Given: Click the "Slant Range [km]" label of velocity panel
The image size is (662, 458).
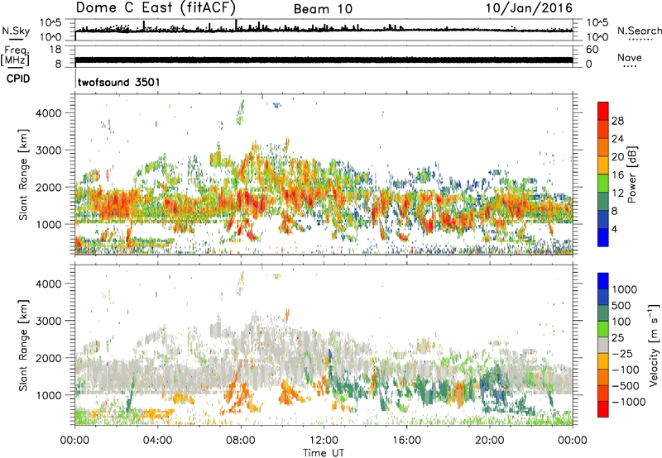Looking at the screenshot, I should tap(23, 345).
